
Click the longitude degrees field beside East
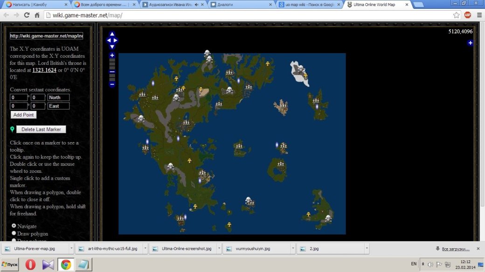(x=19, y=106)
